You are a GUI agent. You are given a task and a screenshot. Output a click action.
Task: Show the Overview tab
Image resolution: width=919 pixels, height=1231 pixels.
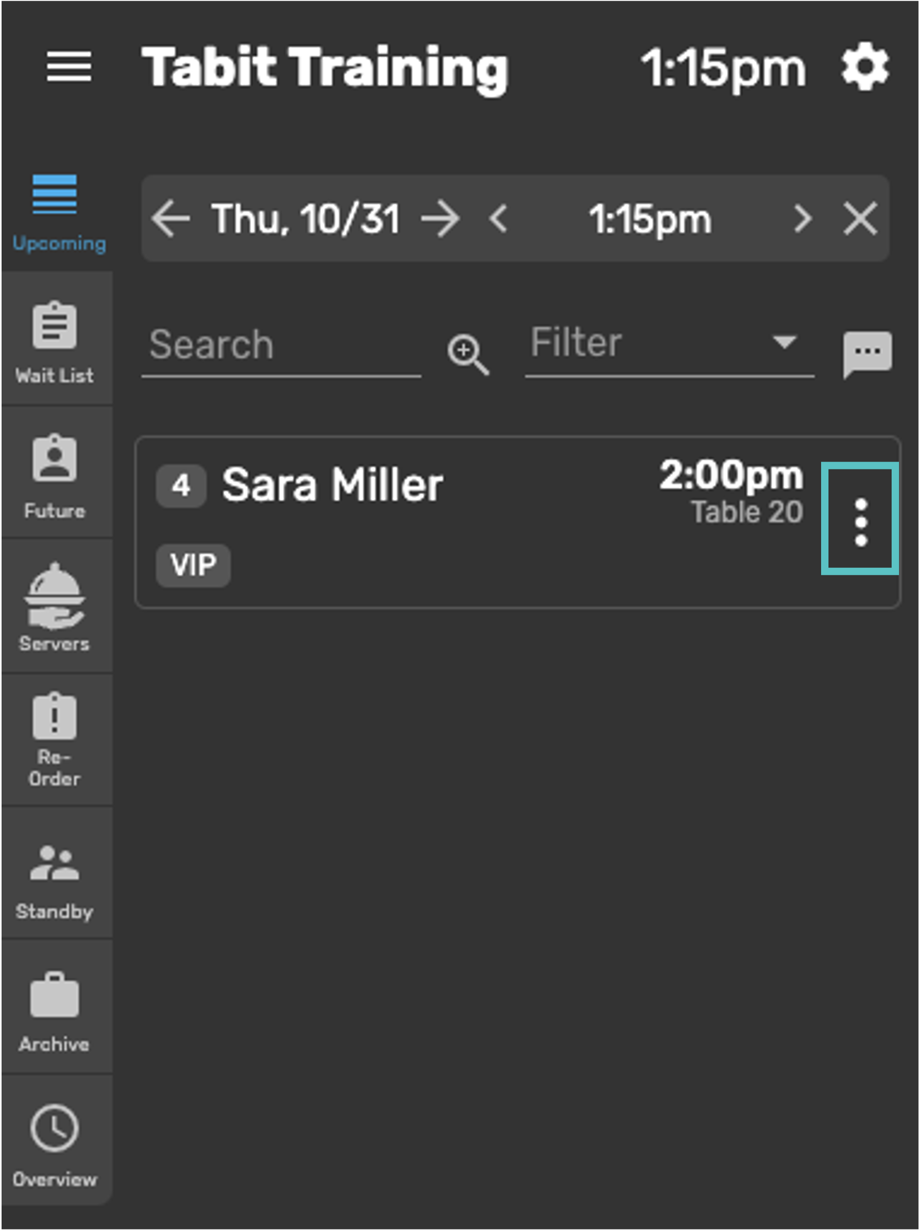pyautogui.click(x=55, y=1140)
